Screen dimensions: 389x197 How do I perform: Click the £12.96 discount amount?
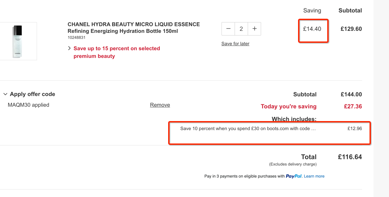[x=354, y=128]
